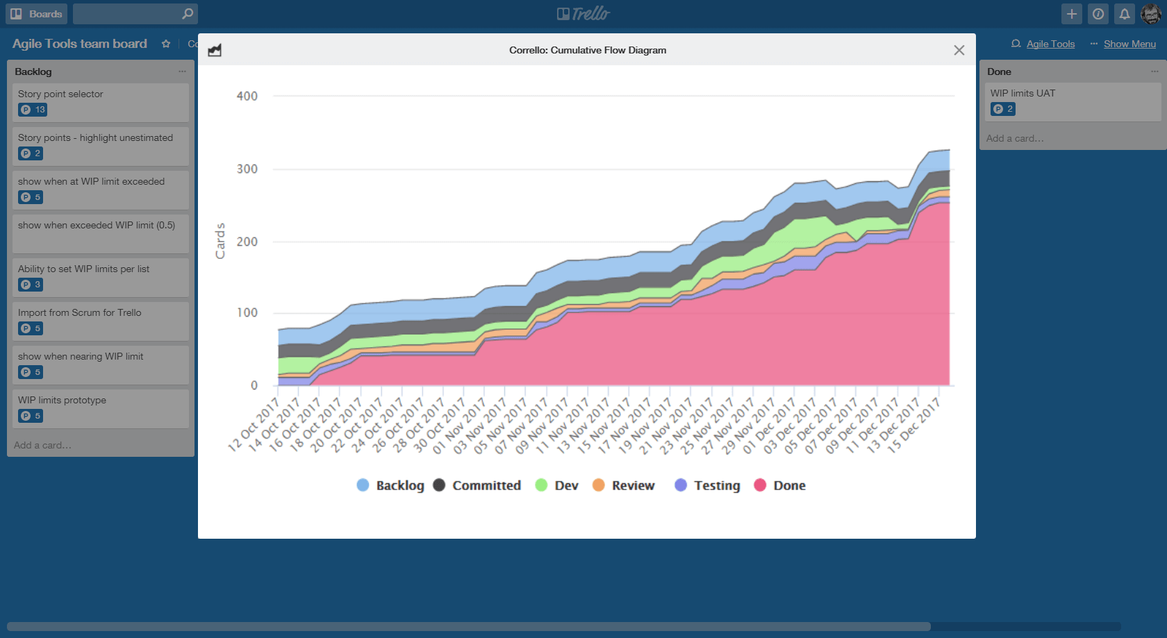Toggle Dev series in legend
Screen dimensions: 1167x638
click(556, 485)
